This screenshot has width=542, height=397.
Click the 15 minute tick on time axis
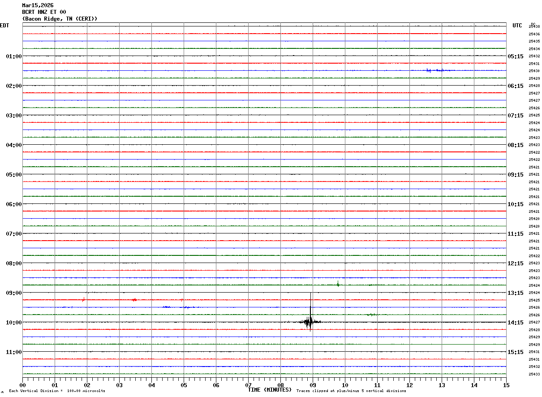[506, 385]
